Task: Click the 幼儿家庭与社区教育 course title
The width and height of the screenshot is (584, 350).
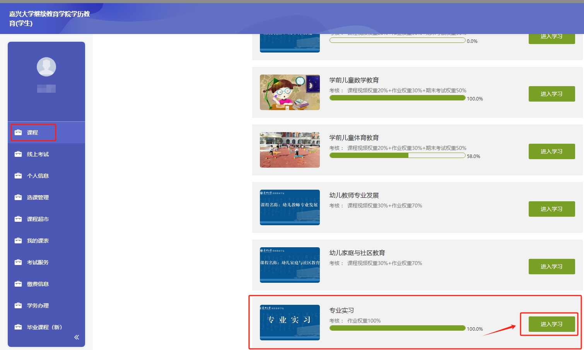Action: coord(357,253)
